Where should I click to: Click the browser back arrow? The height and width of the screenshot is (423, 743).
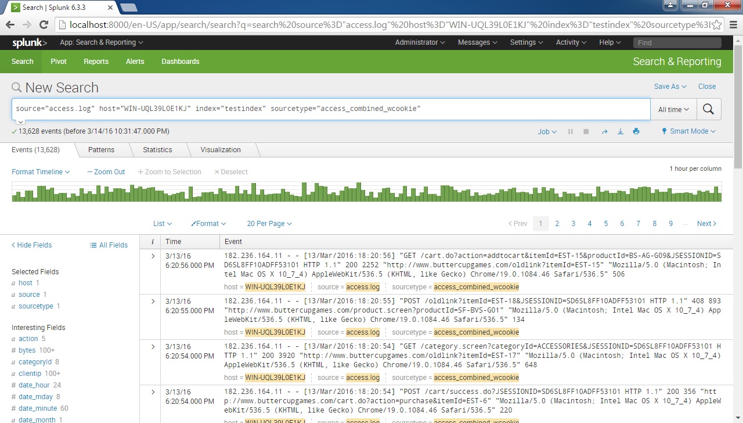[x=9, y=24]
